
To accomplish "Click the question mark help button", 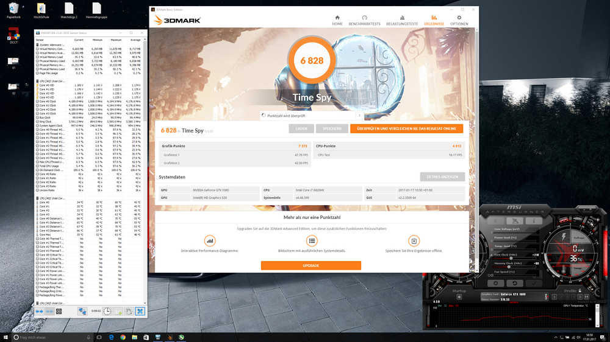I will point(359,116).
